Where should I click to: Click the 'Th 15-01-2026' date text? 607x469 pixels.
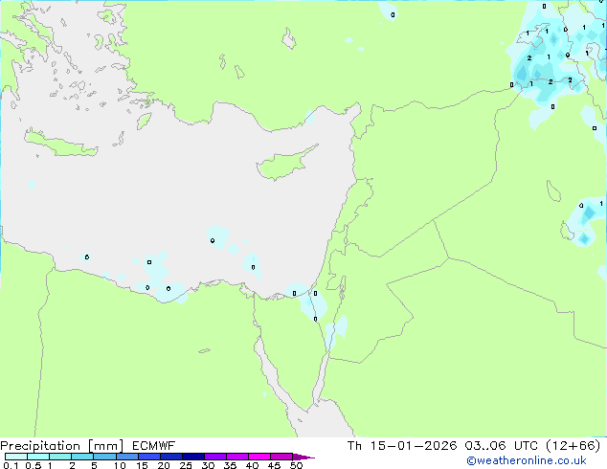[402, 446]
